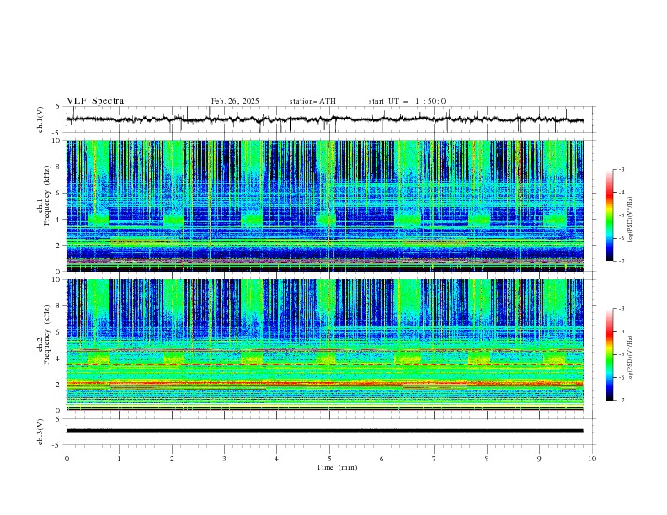Click the ch.3 flat black waveform trace
The width and height of the screenshot is (667, 515).
[324, 431]
